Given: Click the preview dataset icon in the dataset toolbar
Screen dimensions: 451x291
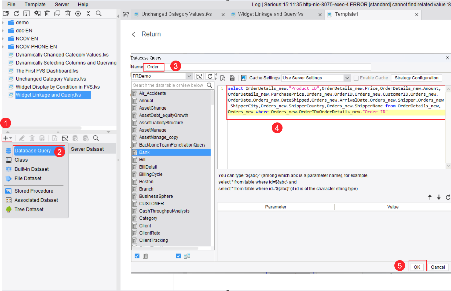Looking at the screenshot, I should click(x=55, y=138).
